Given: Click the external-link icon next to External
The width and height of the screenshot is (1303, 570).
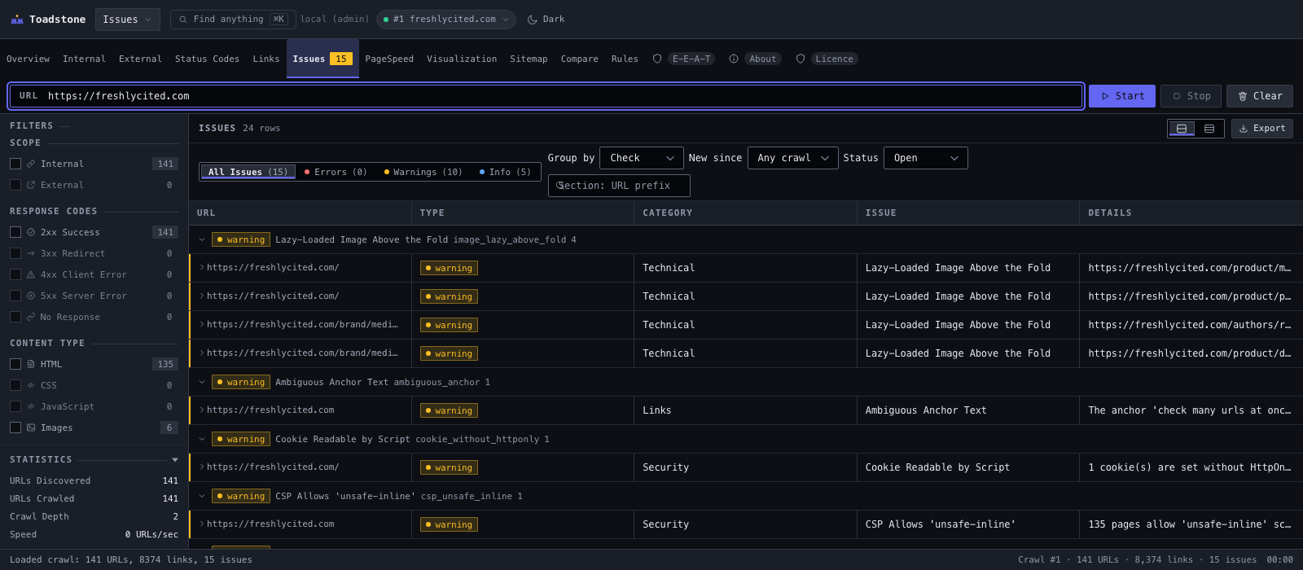Looking at the screenshot, I should [x=31, y=185].
